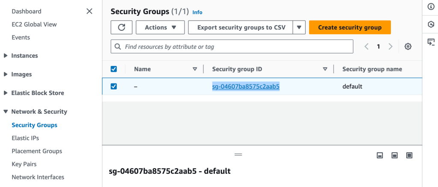Close the EC2 navigation sidebar
This screenshot has height=187, width=438.
click(x=89, y=11)
